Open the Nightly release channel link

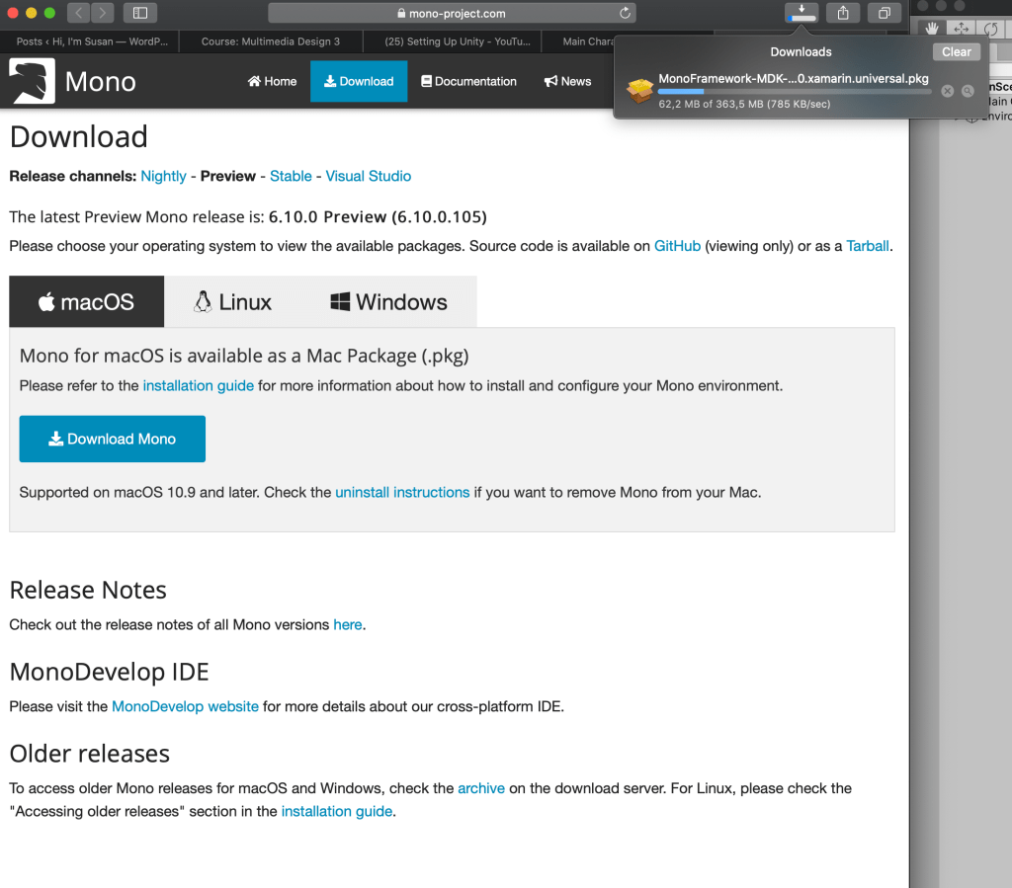click(x=163, y=176)
